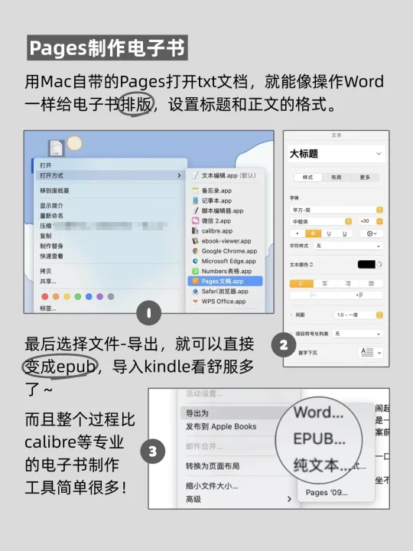Choose 记事本.app in the Open With list
The height and width of the screenshot is (551, 413).
[225, 201]
